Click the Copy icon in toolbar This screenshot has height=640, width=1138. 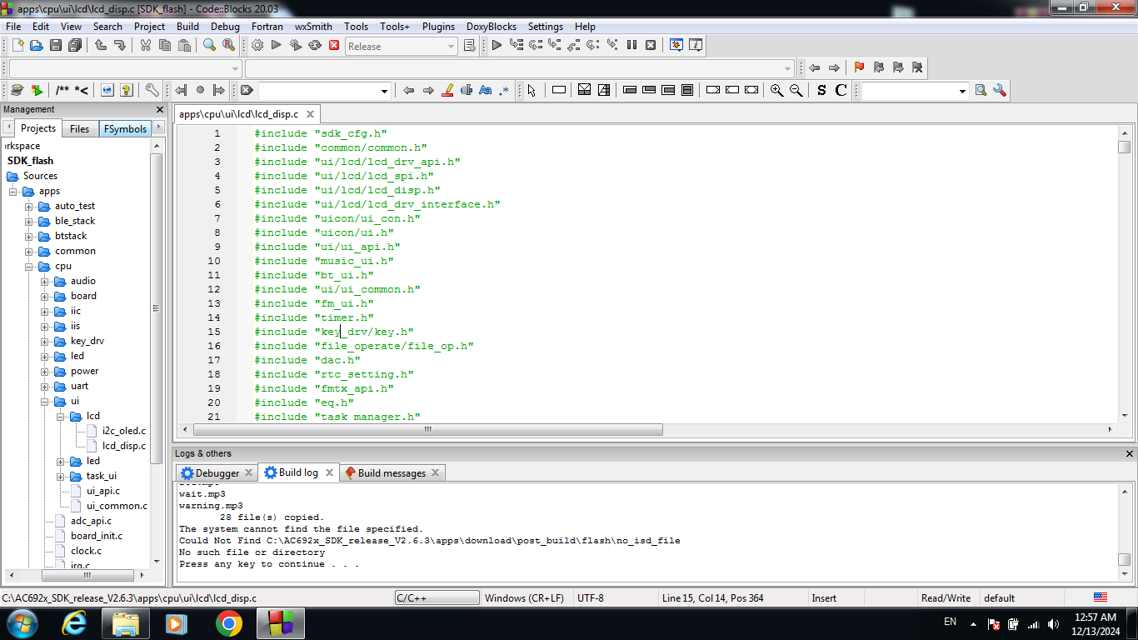pos(165,46)
